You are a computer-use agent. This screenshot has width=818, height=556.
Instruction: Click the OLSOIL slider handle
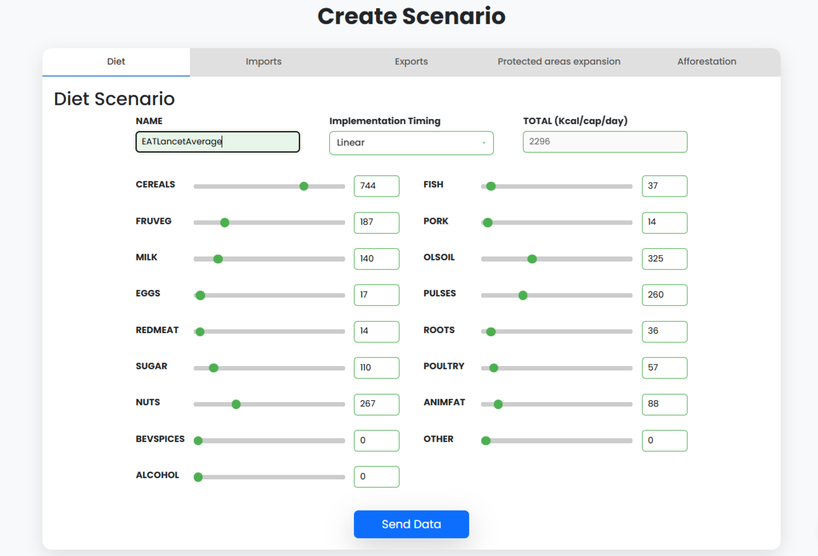532,259
